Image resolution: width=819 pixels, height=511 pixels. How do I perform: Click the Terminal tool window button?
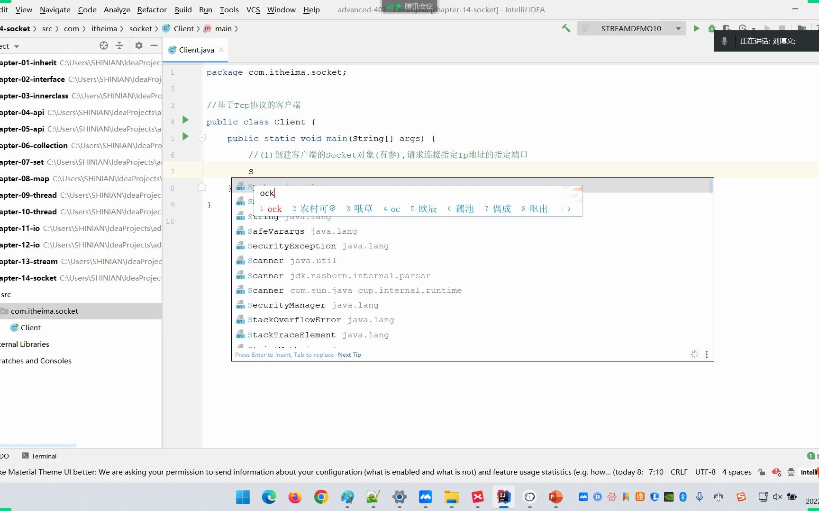pyautogui.click(x=39, y=456)
